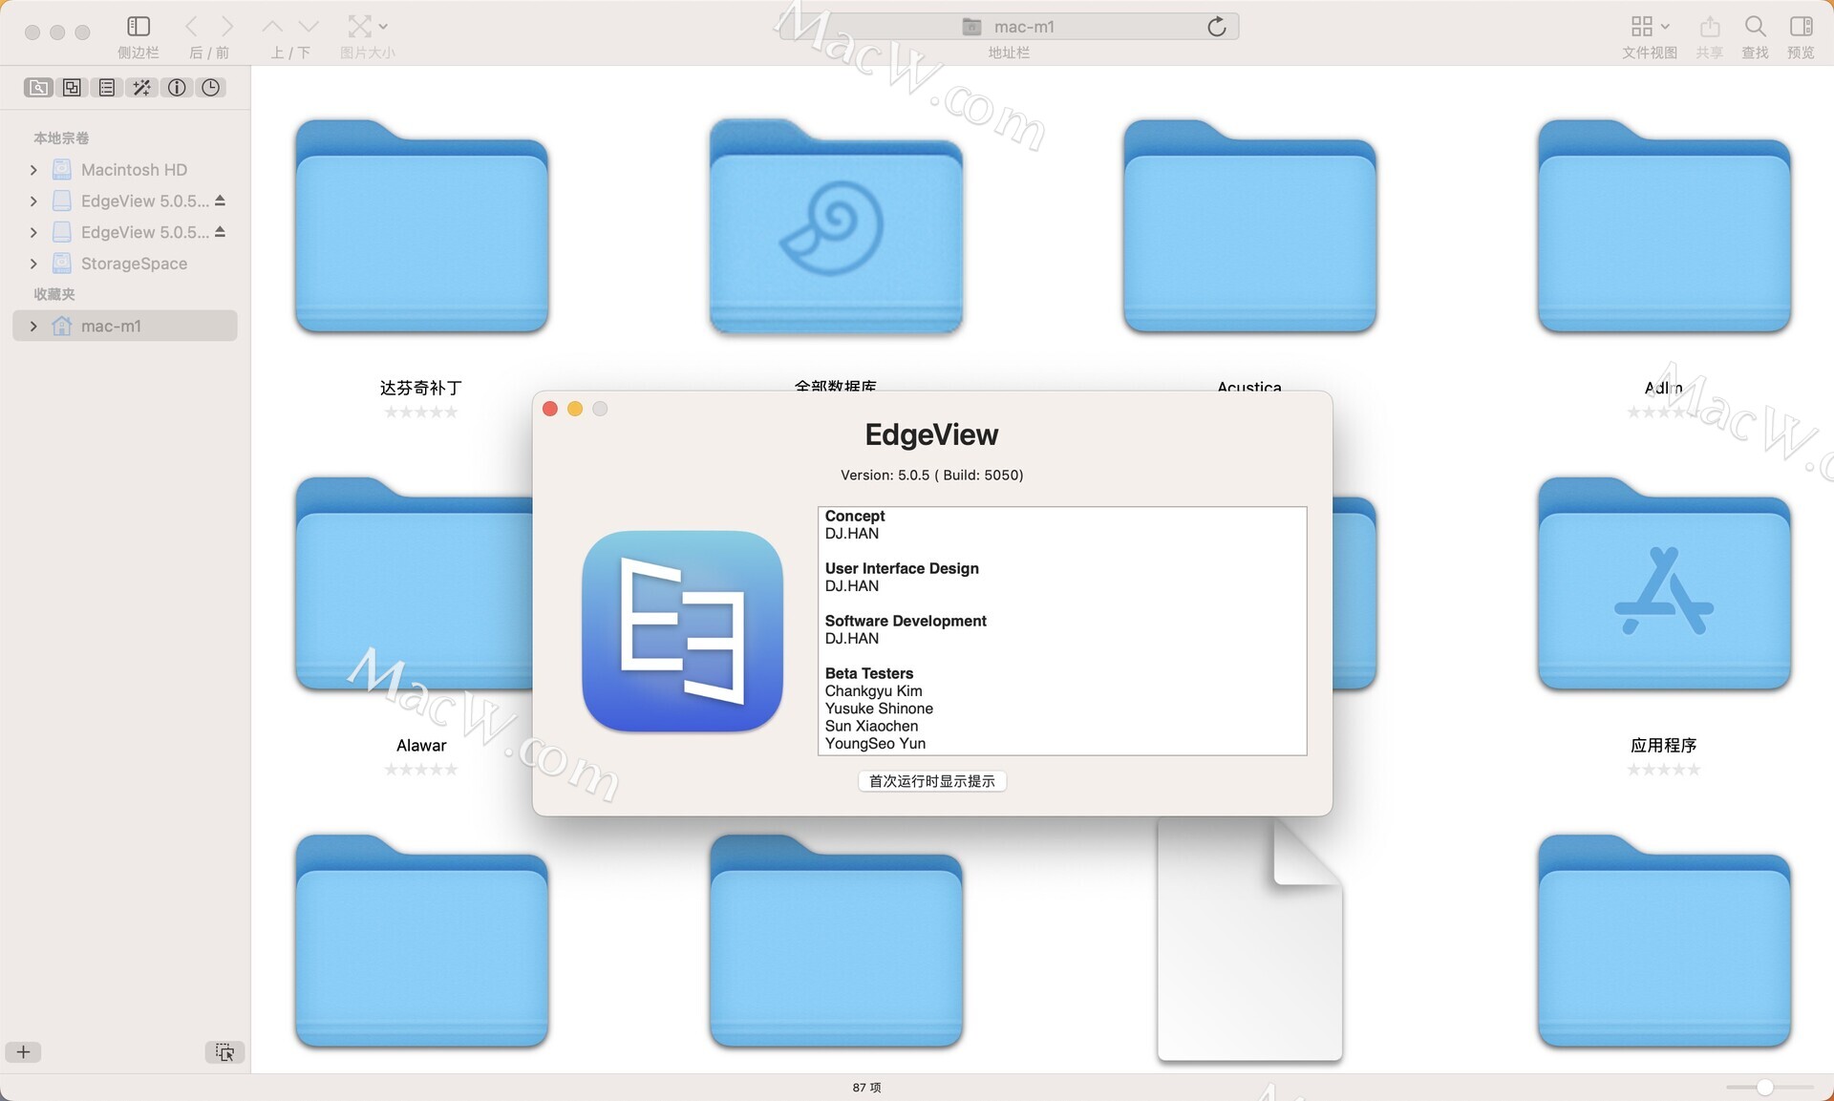Click YoungSeo Yun in the credits
This screenshot has height=1101, width=1834.
[875, 744]
